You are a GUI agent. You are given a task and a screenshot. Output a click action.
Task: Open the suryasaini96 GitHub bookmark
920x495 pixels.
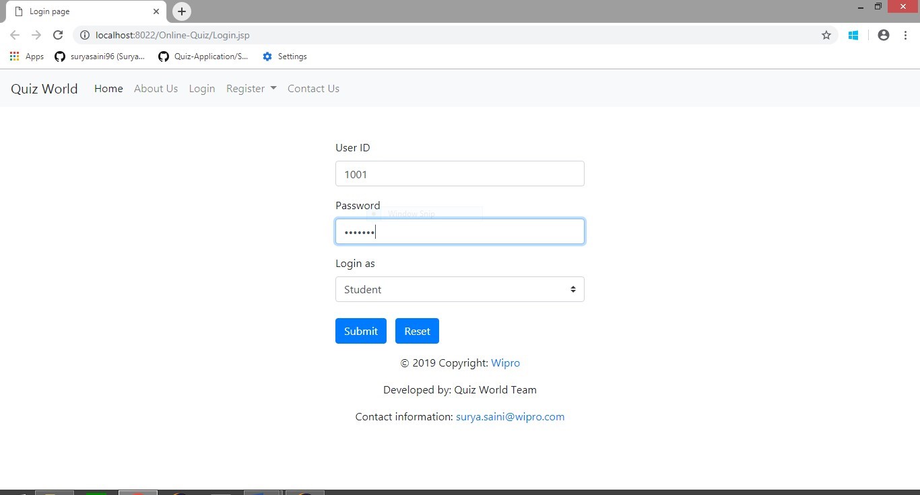point(100,56)
